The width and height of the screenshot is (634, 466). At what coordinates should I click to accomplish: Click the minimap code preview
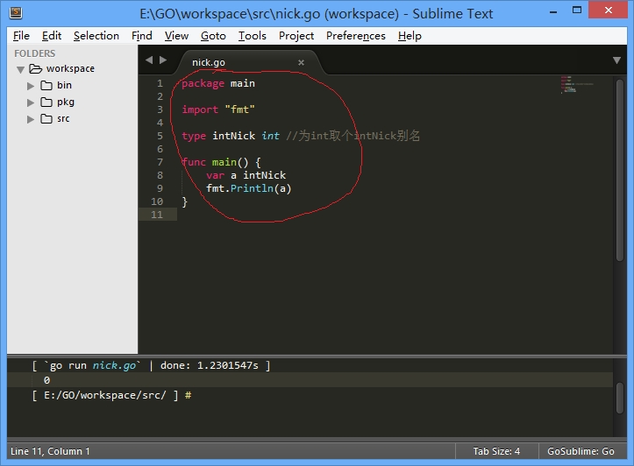(x=576, y=84)
